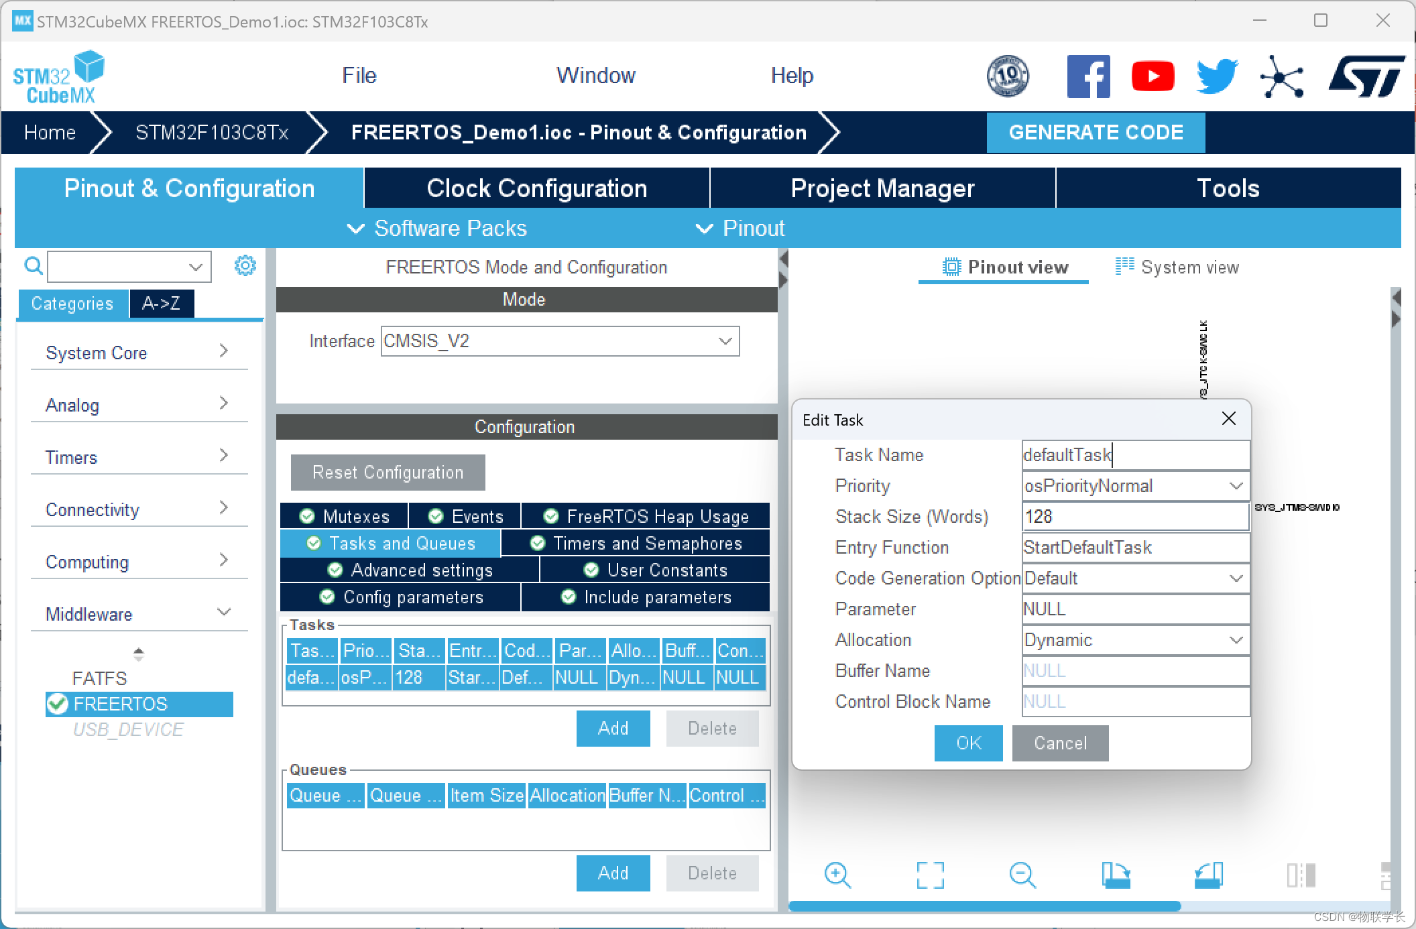The image size is (1416, 929).
Task: Go to Home breadcrumb
Action: click(50, 132)
